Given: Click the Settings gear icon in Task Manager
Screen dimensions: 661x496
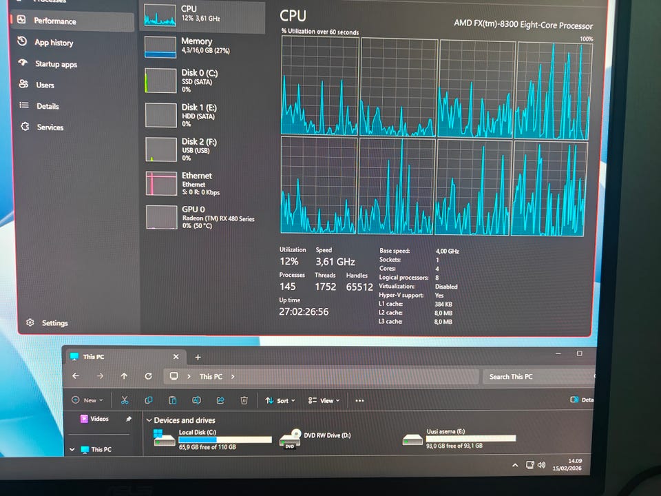Looking at the screenshot, I should tap(30, 322).
